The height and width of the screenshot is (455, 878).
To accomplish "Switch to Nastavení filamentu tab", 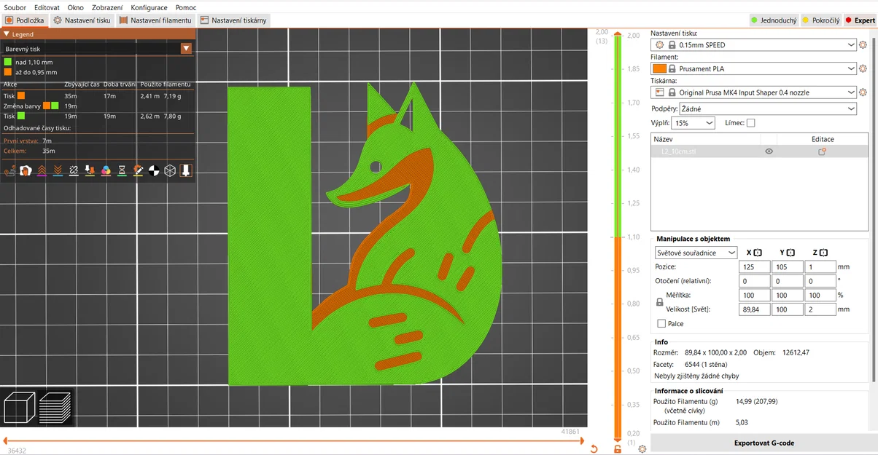I will (155, 20).
